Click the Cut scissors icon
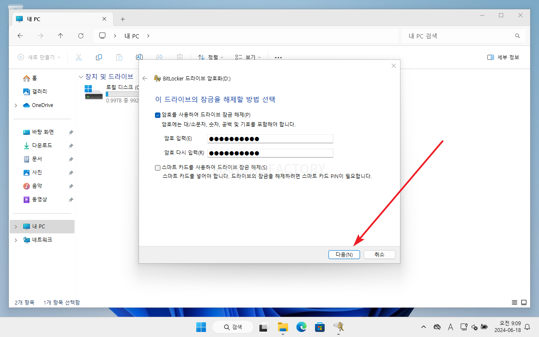 coord(79,57)
